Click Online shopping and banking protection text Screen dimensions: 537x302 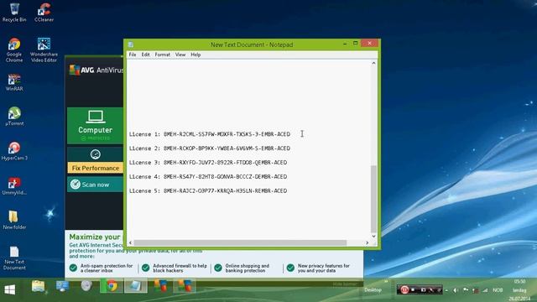click(248, 268)
